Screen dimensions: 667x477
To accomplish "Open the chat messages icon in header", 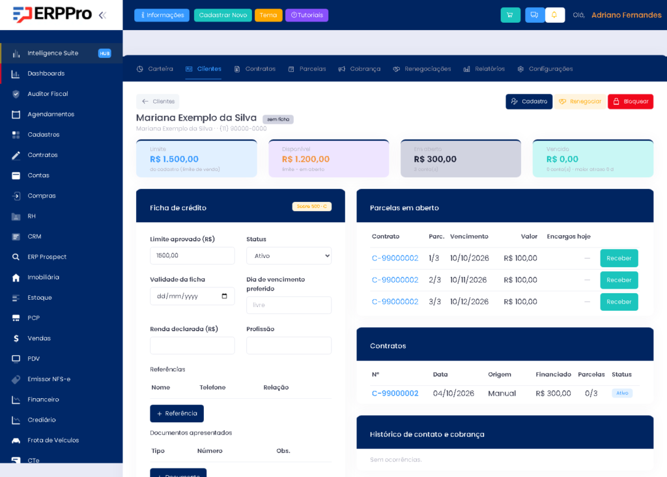I will coord(534,15).
